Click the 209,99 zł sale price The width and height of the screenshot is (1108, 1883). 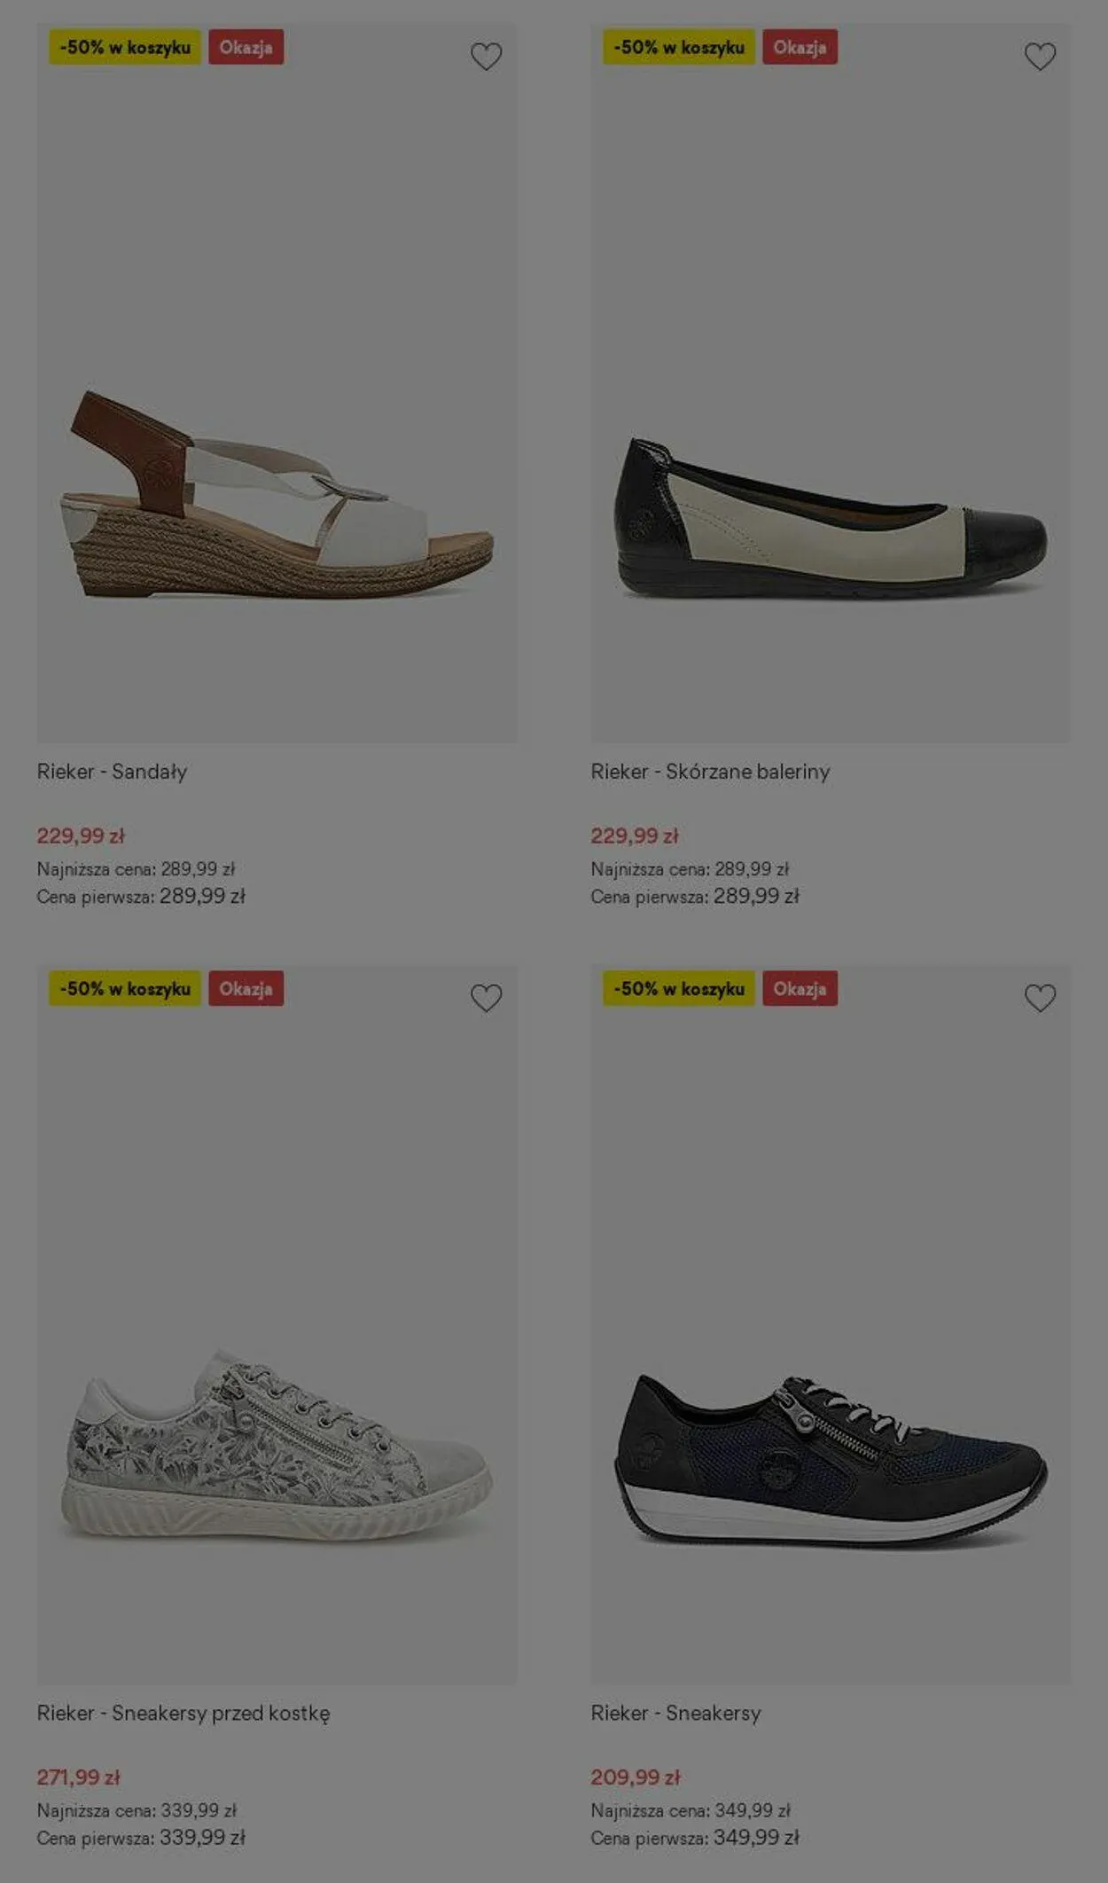[x=635, y=1777]
